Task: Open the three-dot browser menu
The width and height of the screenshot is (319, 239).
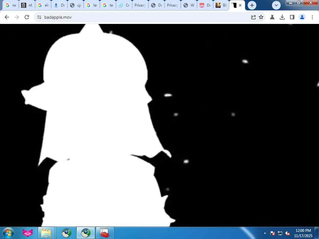Action: [x=312, y=17]
